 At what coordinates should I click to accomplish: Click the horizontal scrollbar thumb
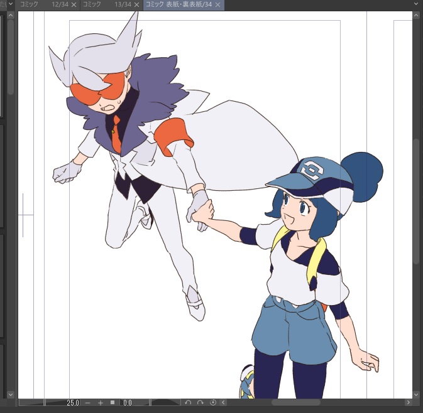[x=296, y=402]
